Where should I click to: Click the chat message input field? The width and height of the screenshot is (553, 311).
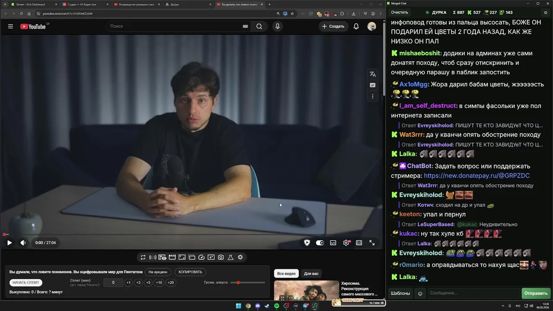[473, 293]
